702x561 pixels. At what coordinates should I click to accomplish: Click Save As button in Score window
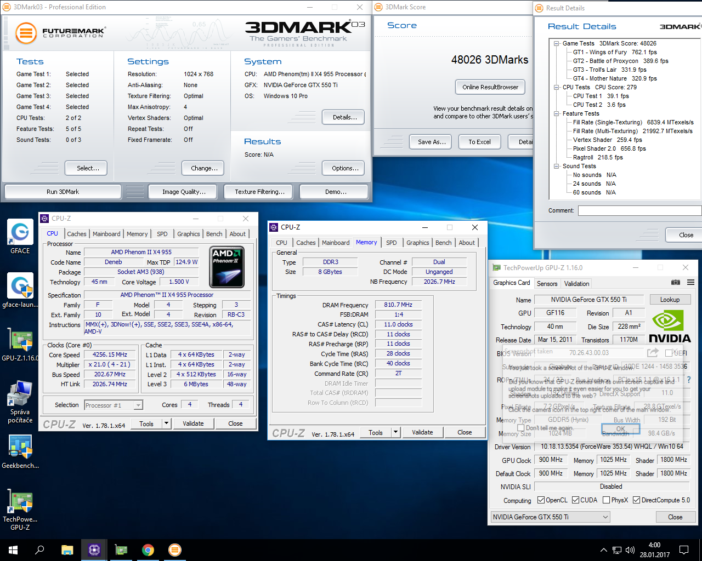(432, 142)
